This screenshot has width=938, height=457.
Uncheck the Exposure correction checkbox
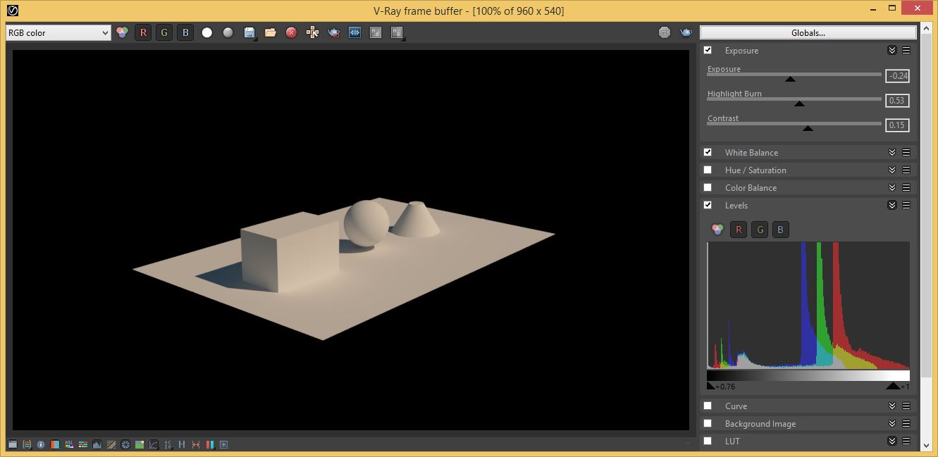708,50
